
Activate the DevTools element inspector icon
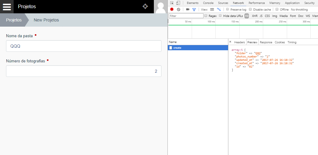point(172,3)
